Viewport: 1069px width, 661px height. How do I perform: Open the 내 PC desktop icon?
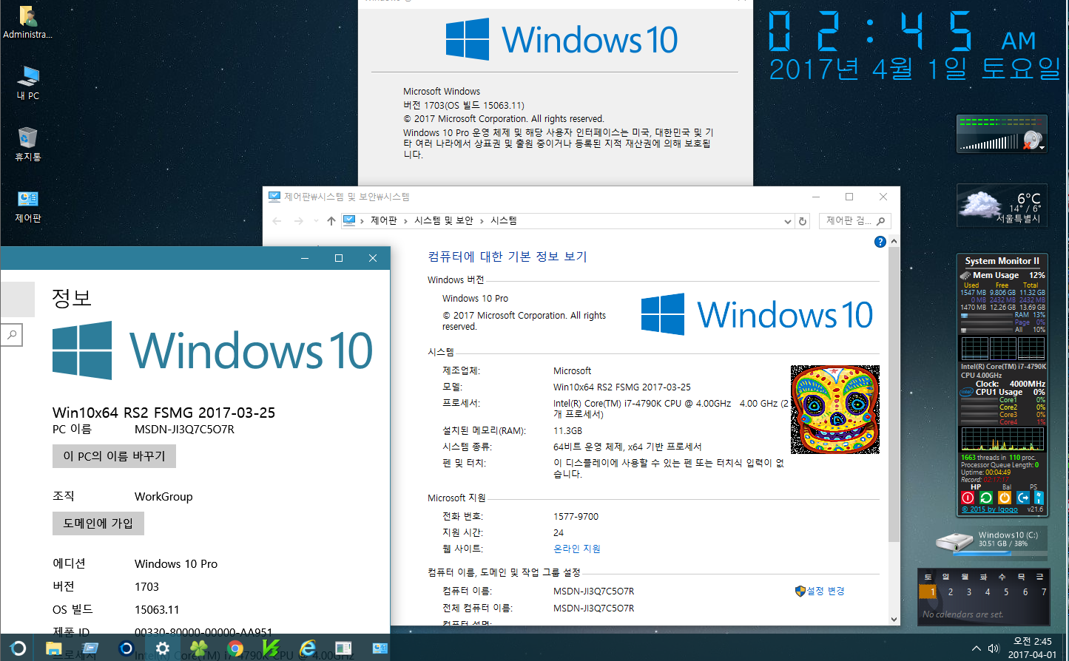tap(28, 82)
